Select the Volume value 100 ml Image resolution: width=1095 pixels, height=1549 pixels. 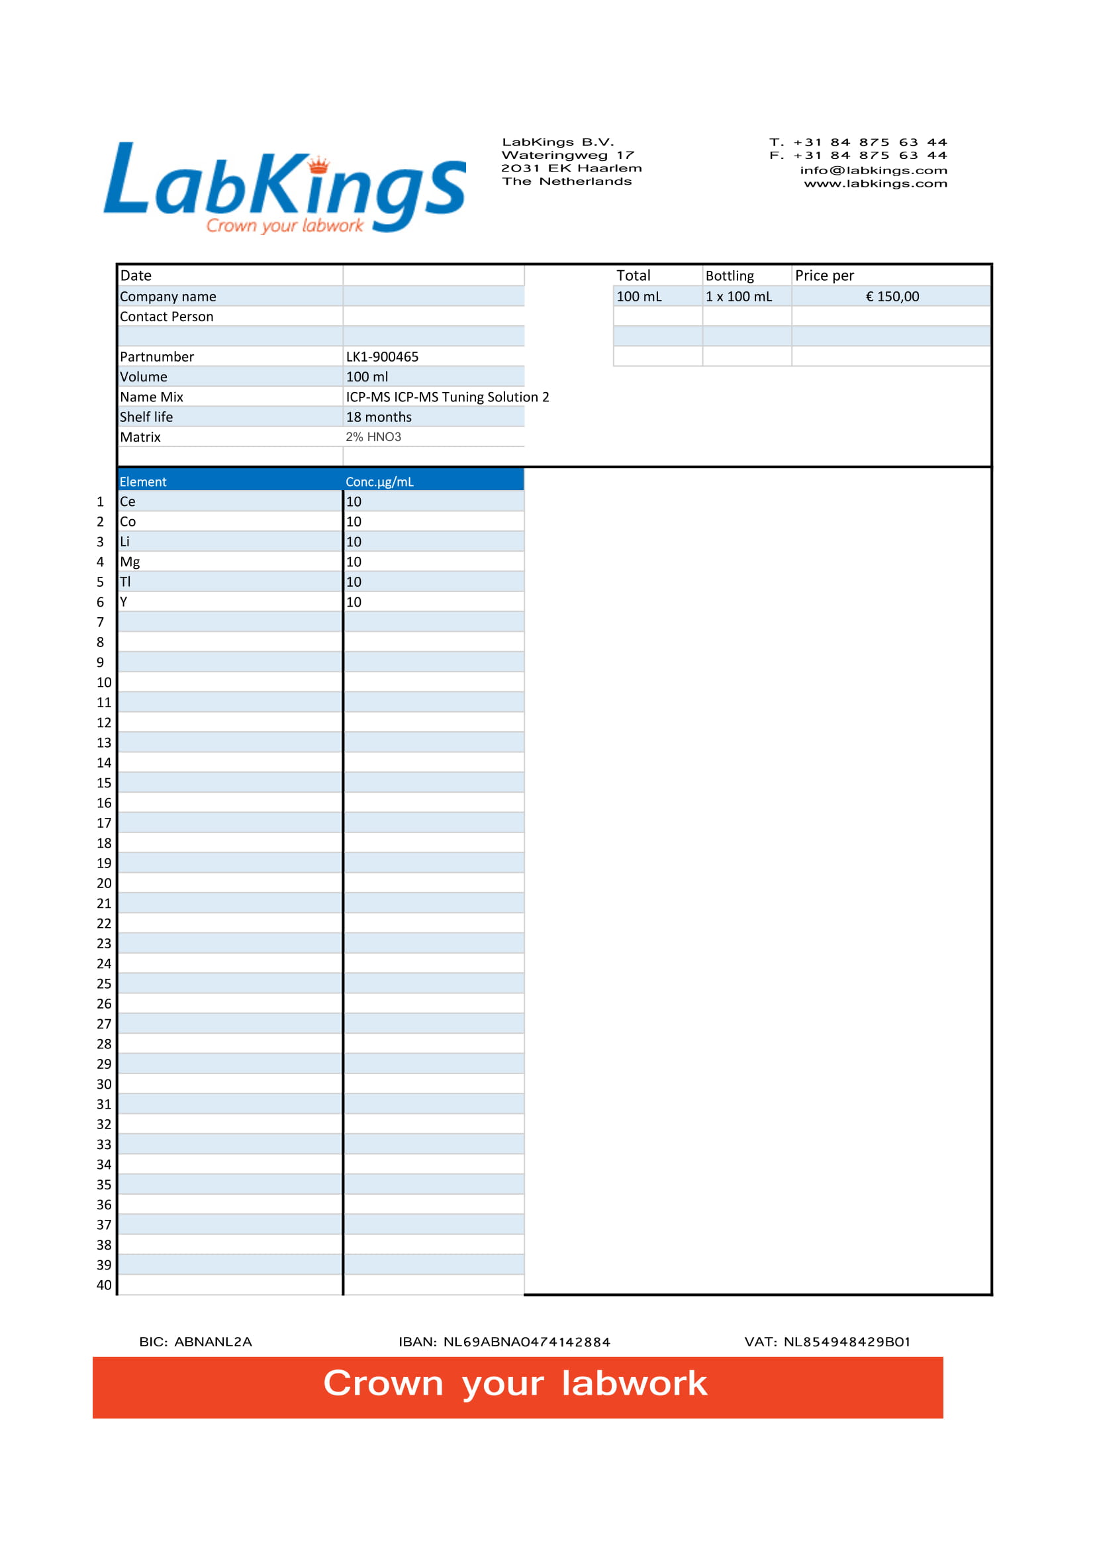(x=367, y=377)
